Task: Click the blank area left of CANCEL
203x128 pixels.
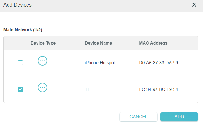Action: coord(63,117)
